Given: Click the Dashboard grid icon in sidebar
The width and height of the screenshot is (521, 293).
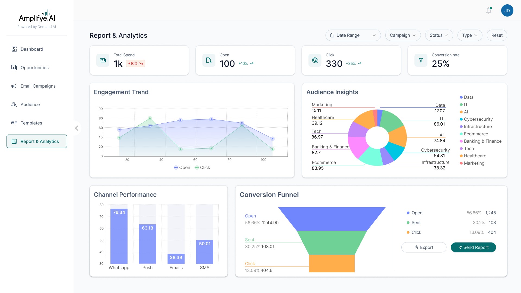Looking at the screenshot, I should pyautogui.click(x=14, y=49).
